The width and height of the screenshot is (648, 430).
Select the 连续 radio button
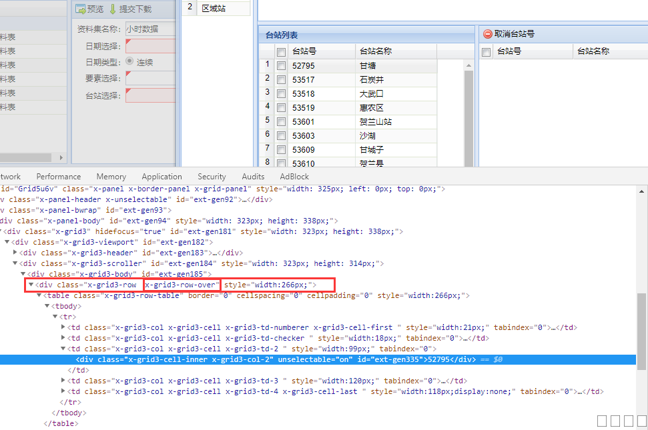click(129, 61)
